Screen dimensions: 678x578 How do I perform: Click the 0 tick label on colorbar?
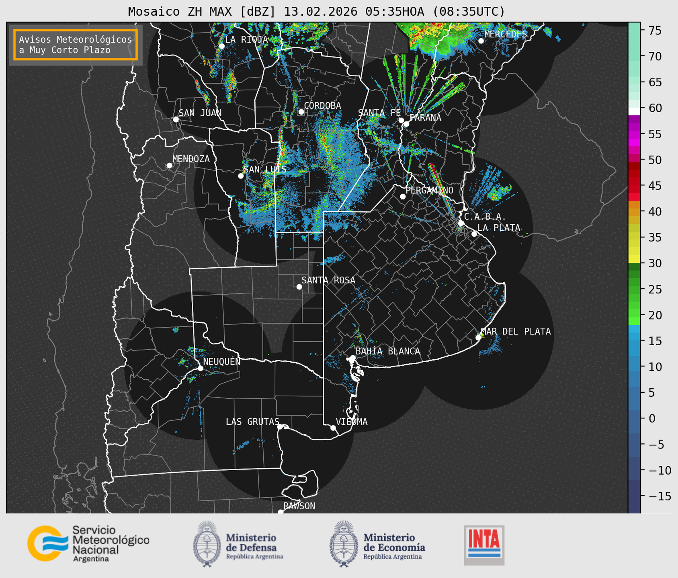[652, 418]
